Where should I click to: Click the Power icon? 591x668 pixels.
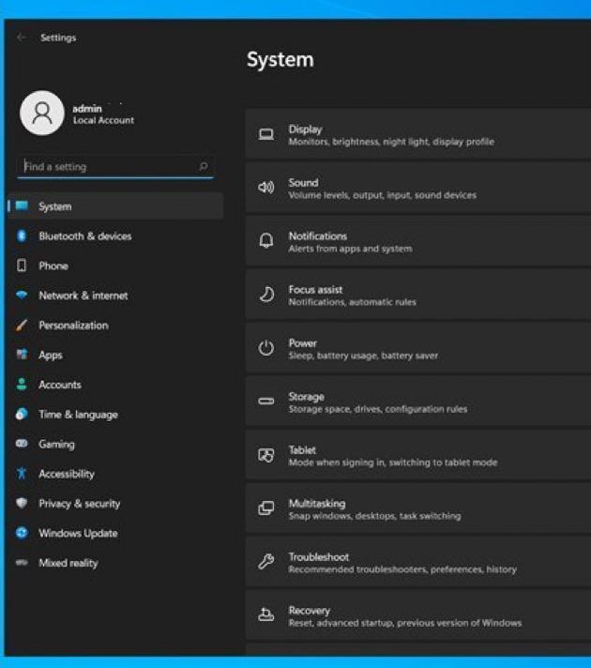(266, 348)
